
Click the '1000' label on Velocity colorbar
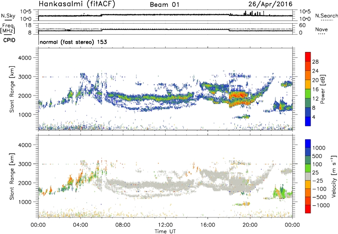tap(319, 148)
